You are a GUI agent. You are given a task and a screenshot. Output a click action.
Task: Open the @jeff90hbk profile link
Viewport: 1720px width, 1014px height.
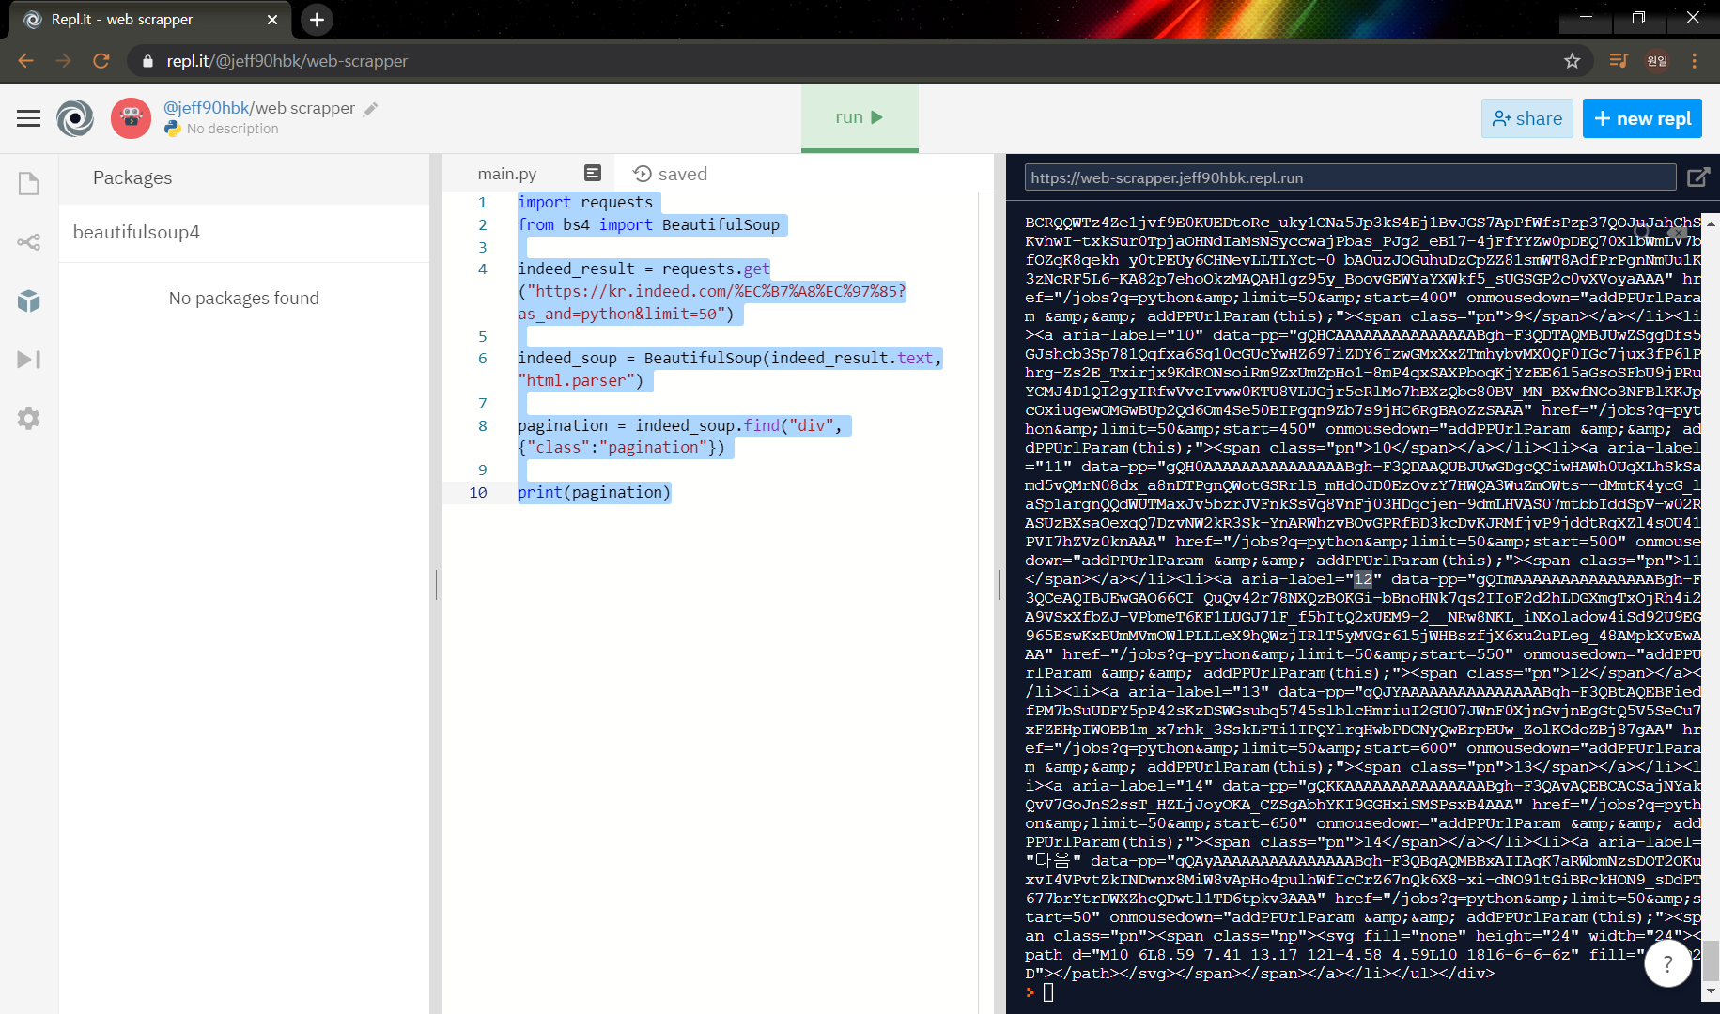pos(207,108)
